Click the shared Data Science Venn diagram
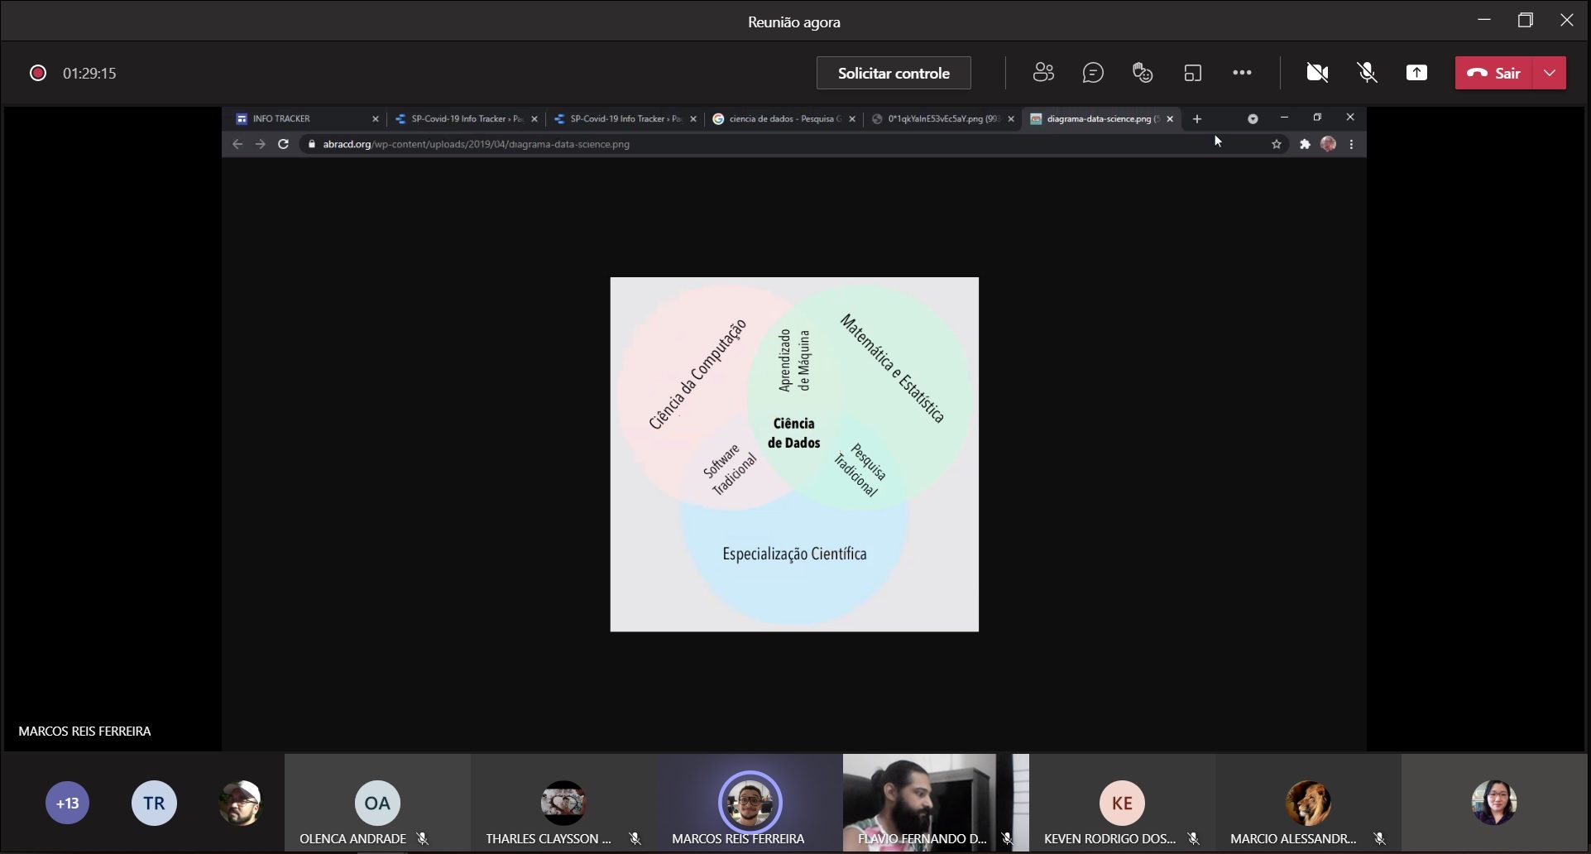The width and height of the screenshot is (1591, 854). click(794, 454)
